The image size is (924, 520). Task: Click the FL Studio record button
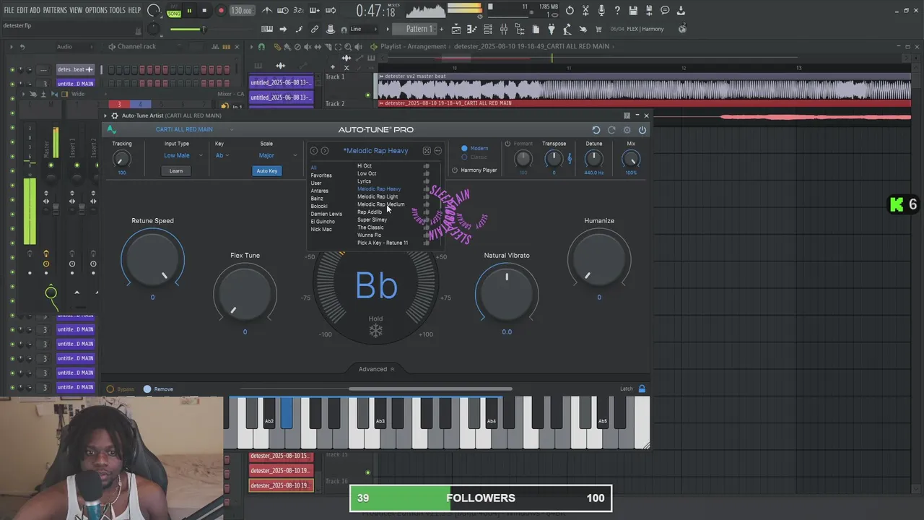point(221,11)
